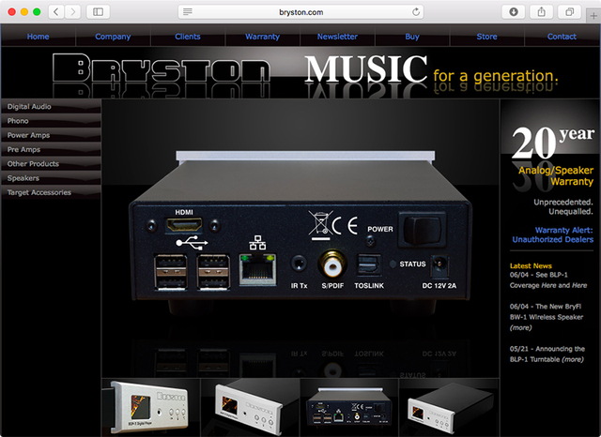This screenshot has height=437, width=601.
Task: Click the Share icon in the toolbar
Action: coord(542,11)
